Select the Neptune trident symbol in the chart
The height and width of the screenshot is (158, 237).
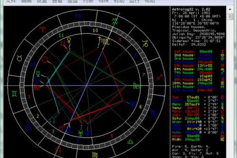tap(133, 104)
